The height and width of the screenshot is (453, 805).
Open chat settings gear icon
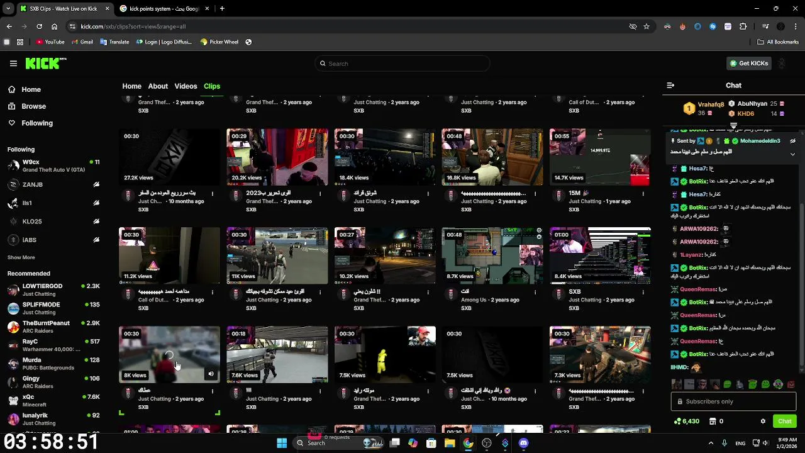point(763,422)
